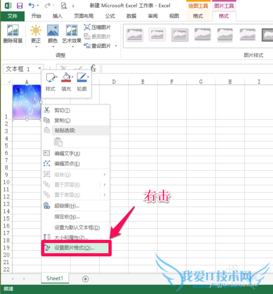Click the Redo arrow icon
Screen dimensions: 273x294
tap(47, 5)
